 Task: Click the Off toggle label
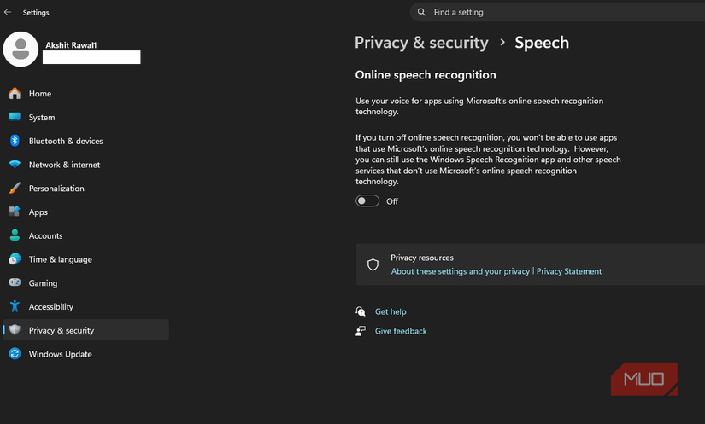coord(392,201)
